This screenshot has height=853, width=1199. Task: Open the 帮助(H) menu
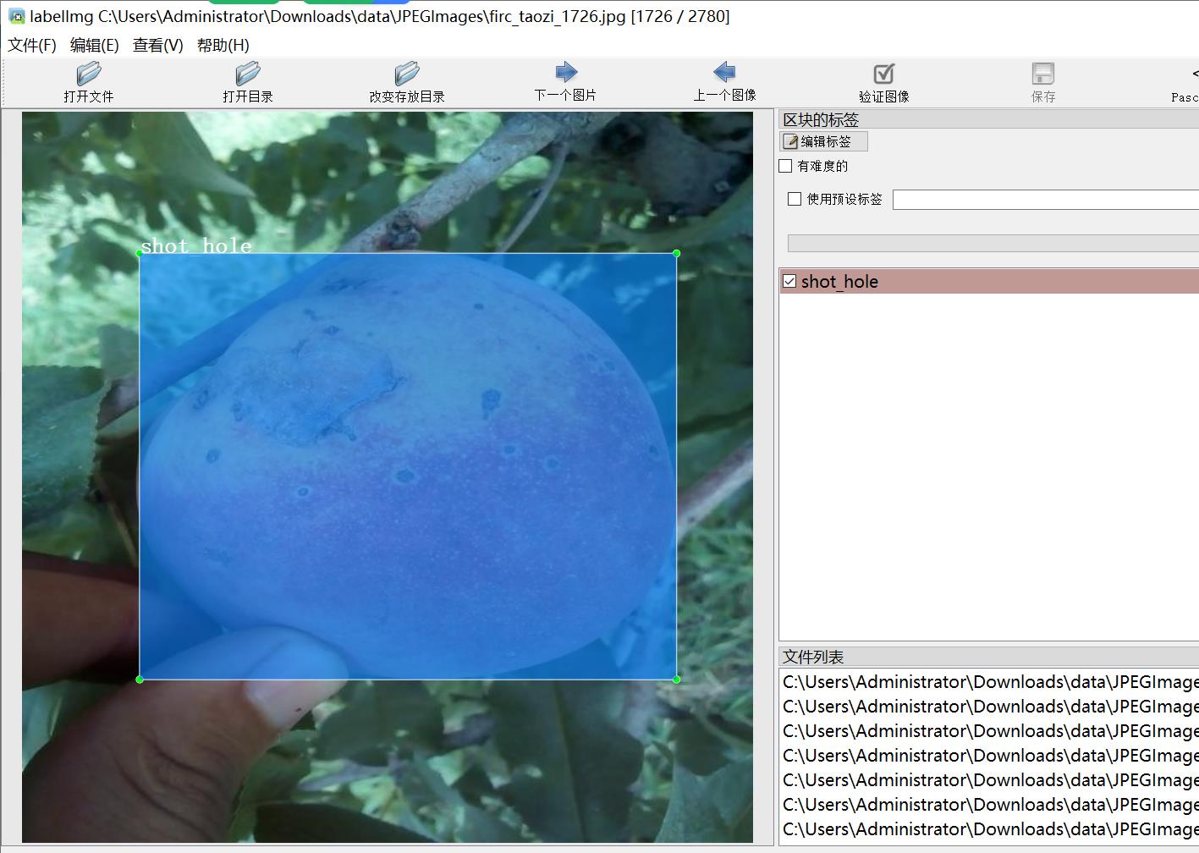click(x=223, y=45)
